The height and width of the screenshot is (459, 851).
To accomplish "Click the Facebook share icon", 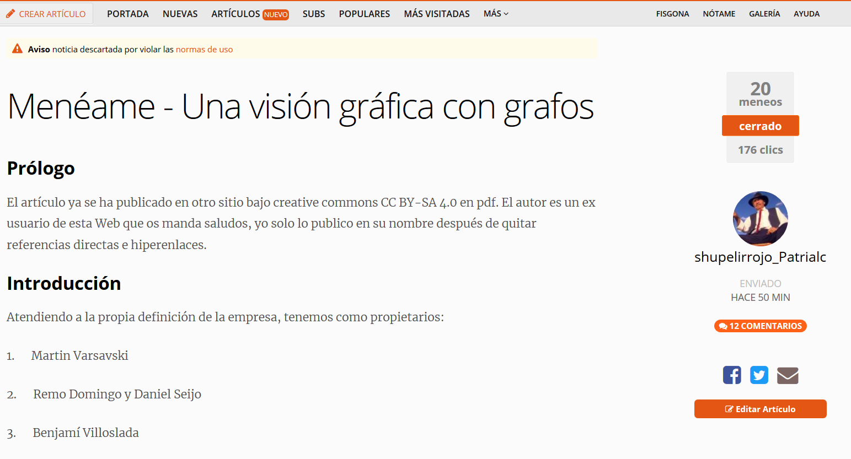I will coord(732,375).
